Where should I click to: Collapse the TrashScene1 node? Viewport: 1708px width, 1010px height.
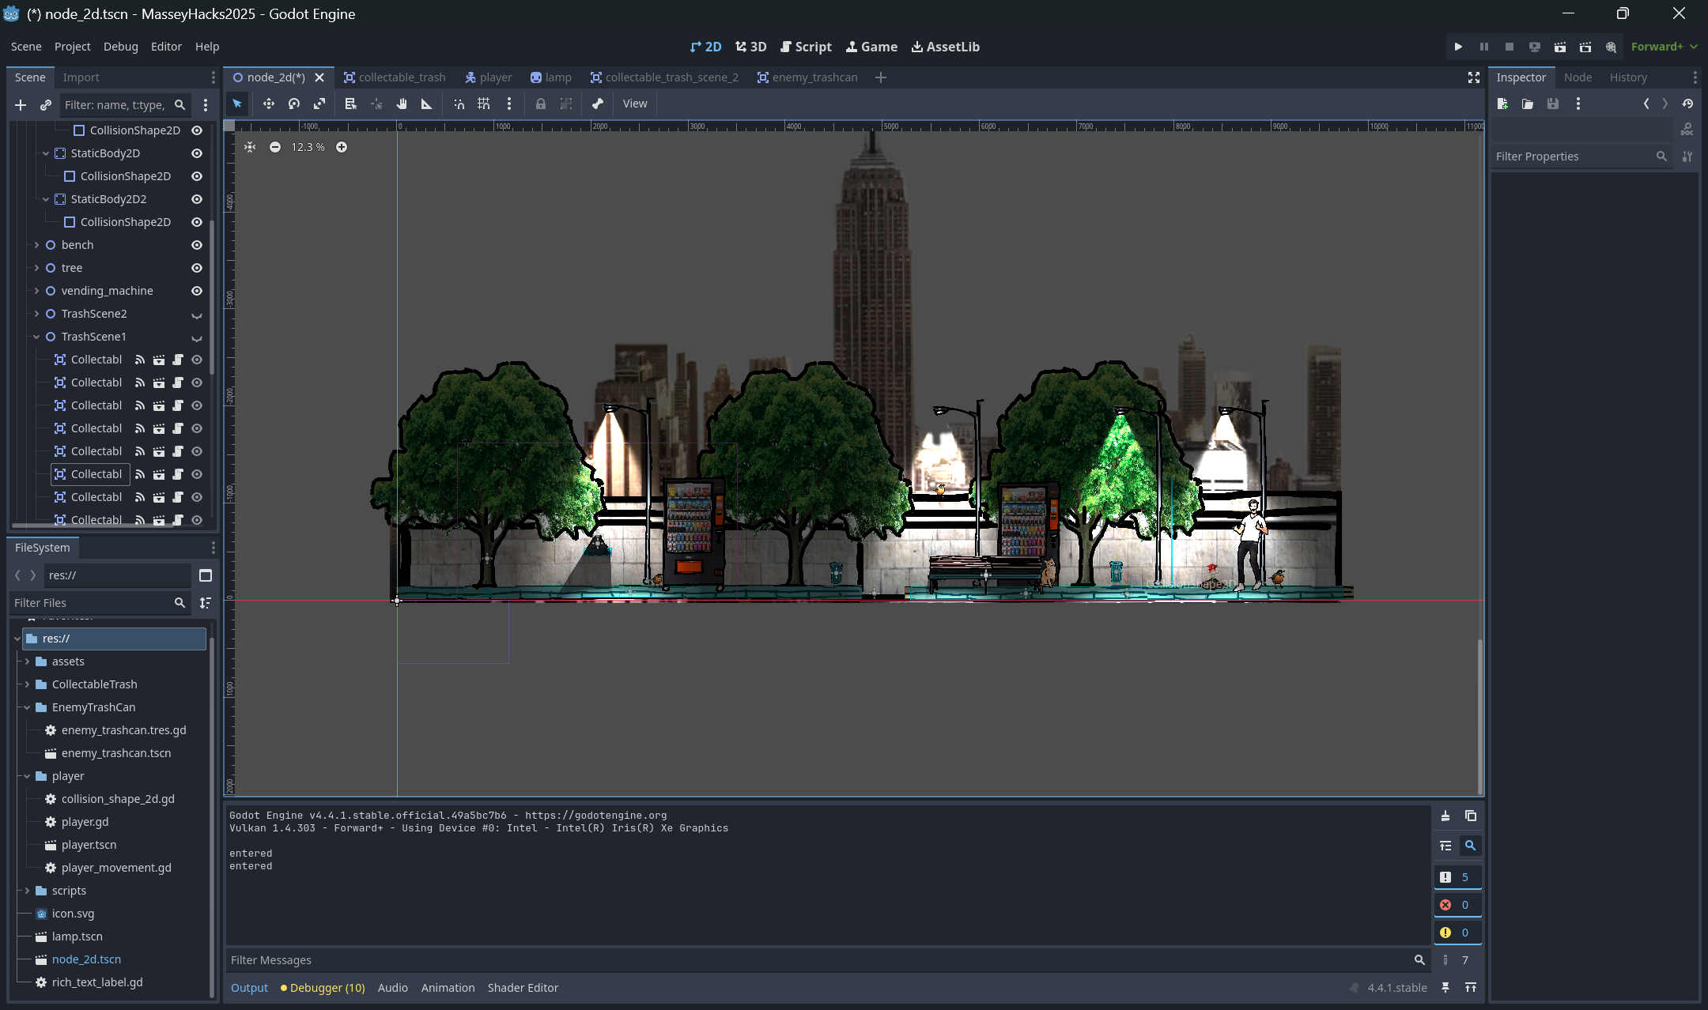tap(36, 337)
